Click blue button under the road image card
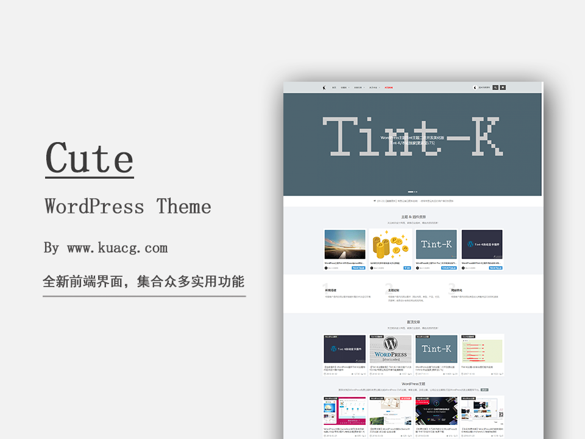Image resolution: width=585 pixels, height=439 pixels. pos(358,268)
